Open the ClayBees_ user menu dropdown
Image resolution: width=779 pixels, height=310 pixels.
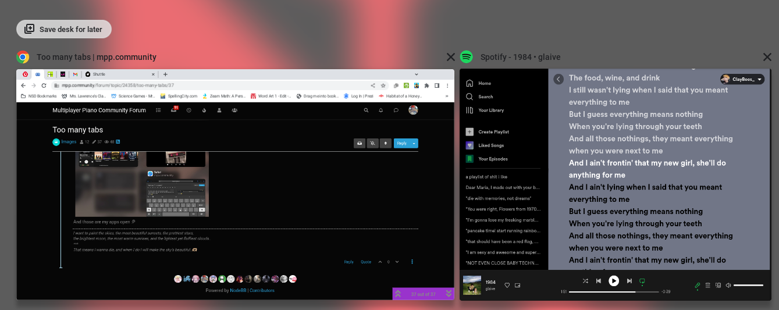(x=742, y=79)
